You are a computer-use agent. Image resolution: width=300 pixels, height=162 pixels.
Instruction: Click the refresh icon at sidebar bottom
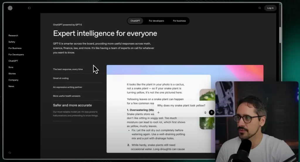coord(10,153)
